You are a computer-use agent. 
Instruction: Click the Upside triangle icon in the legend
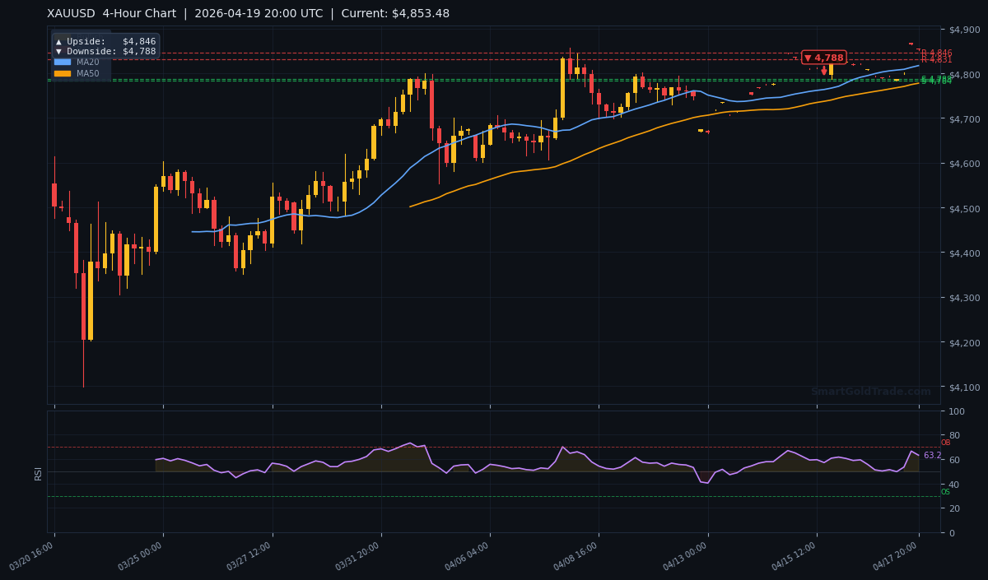coord(58,41)
